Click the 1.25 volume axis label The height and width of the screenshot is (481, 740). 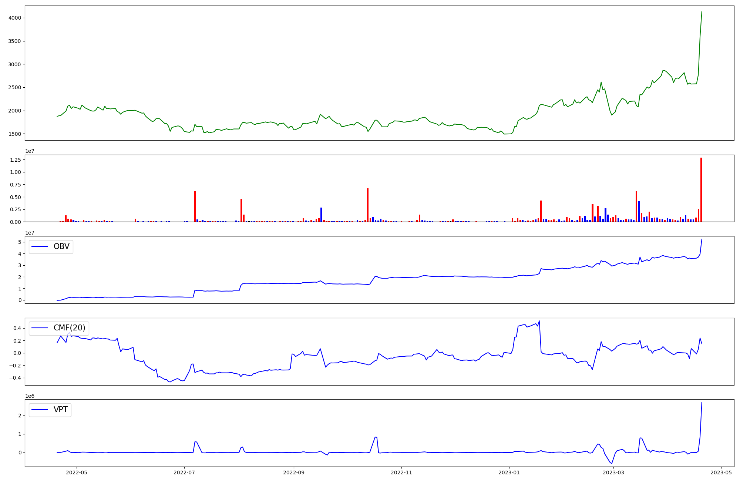(x=15, y=160)
